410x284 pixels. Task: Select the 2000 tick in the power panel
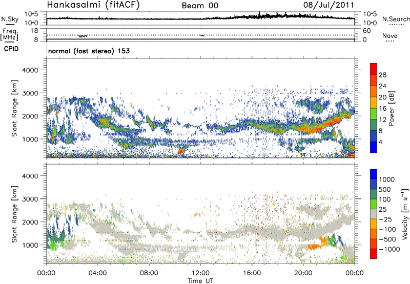(30, 116)
